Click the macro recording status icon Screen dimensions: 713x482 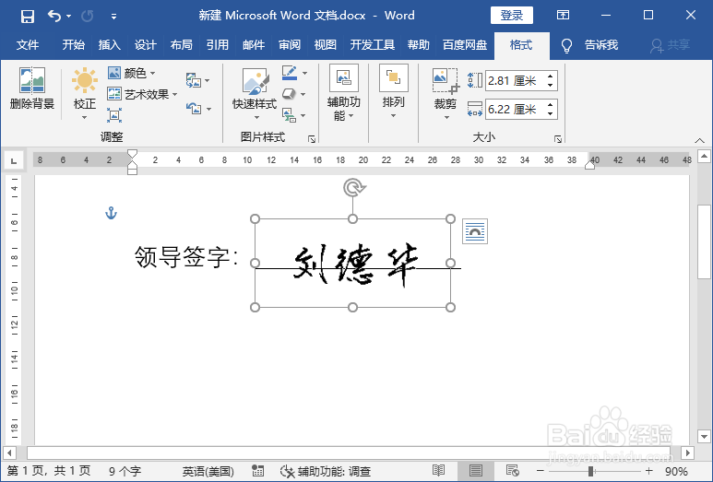[258, 471]
